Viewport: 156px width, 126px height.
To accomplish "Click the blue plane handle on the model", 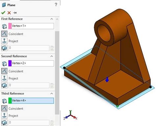I will click(107, 79).
